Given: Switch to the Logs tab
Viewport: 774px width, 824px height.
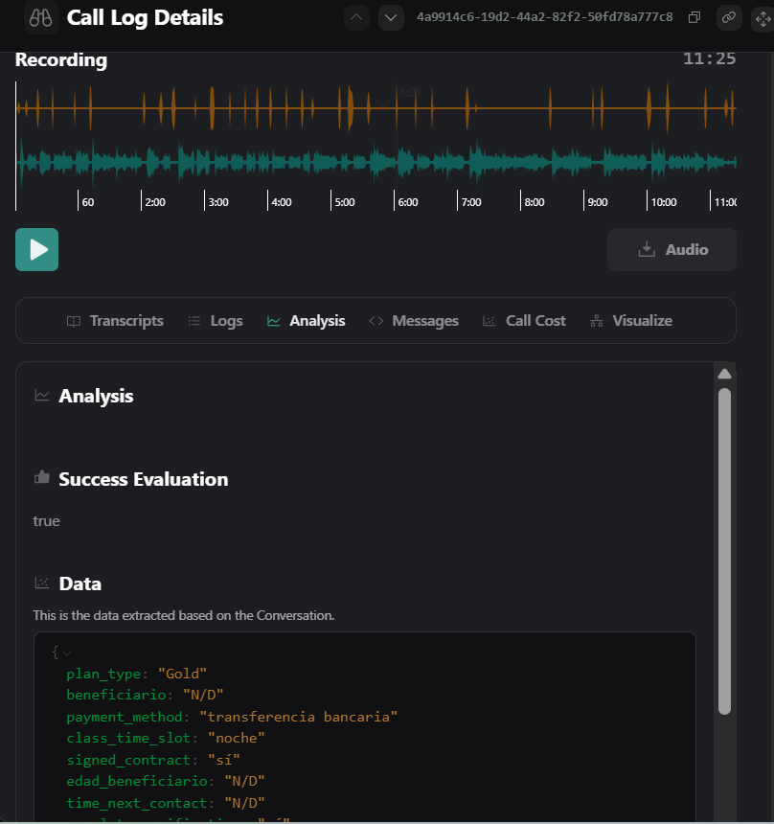Looking at the screenshot, I should coord(216,321).
